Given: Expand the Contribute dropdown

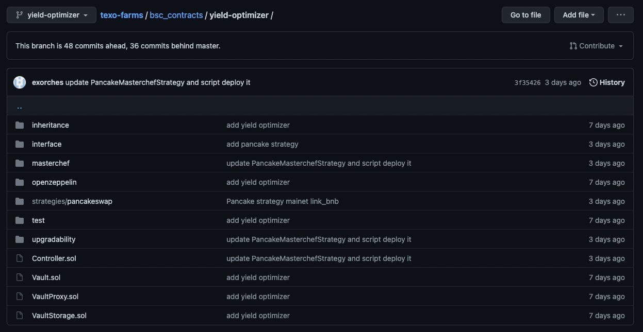Looking at the screenshot, I should pos(596,46).
